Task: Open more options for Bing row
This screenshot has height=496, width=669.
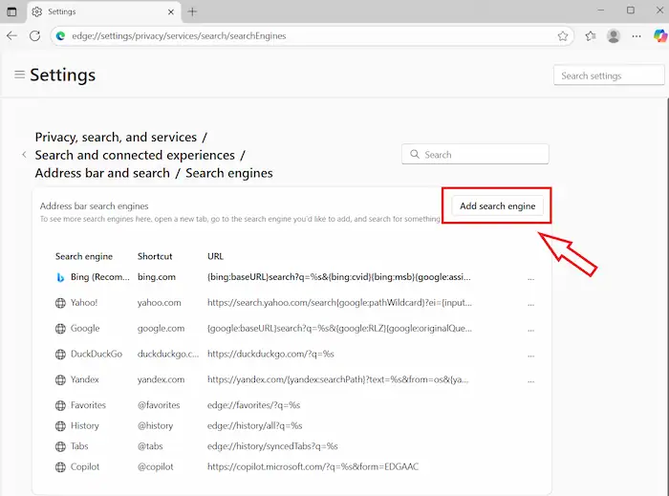Action: pyautogui.click(x=531, y=277)
